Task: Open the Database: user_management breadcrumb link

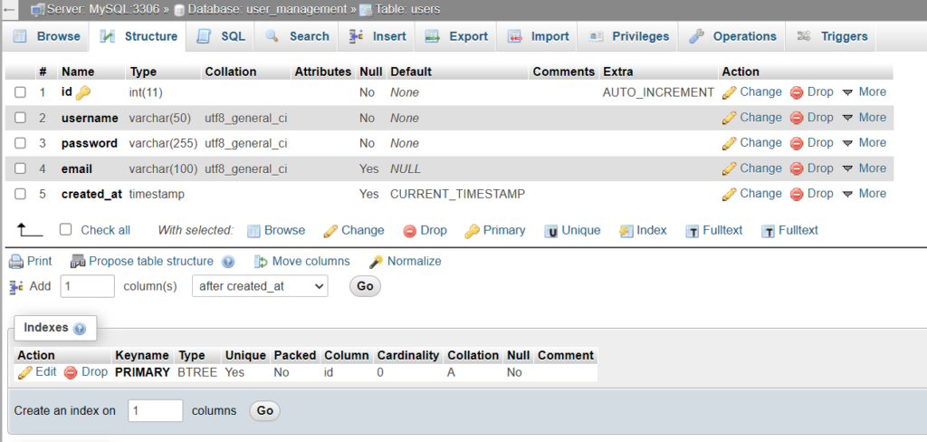Action: (x=267, y=9)
